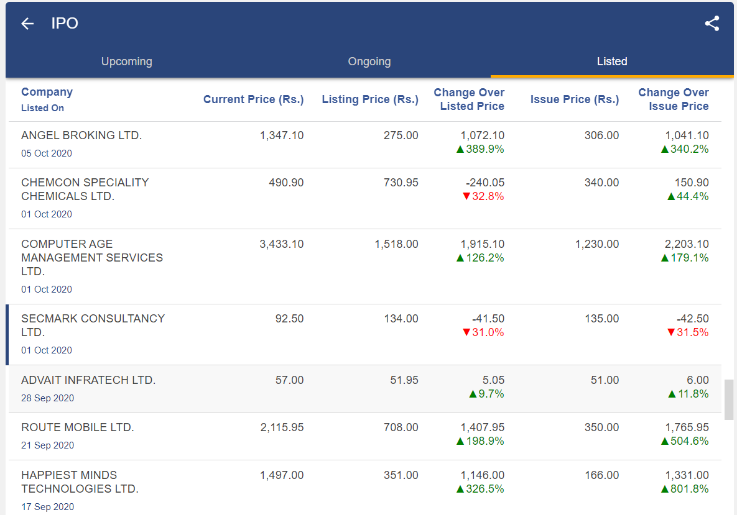Open the share icon
The height and width of the screenshot is (515, 737).
click(x=712, y=23)
